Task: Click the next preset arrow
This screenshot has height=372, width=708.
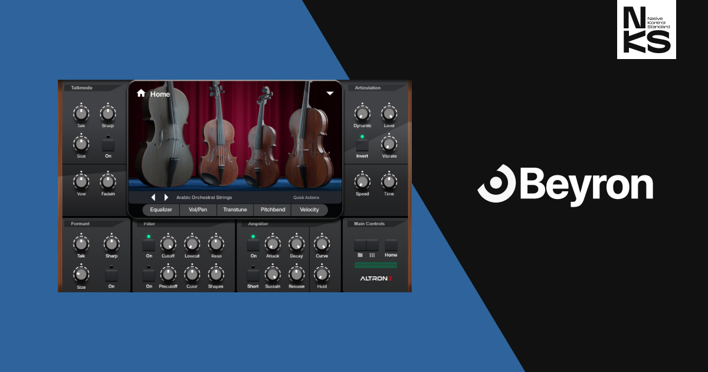Action: point(166,197)
